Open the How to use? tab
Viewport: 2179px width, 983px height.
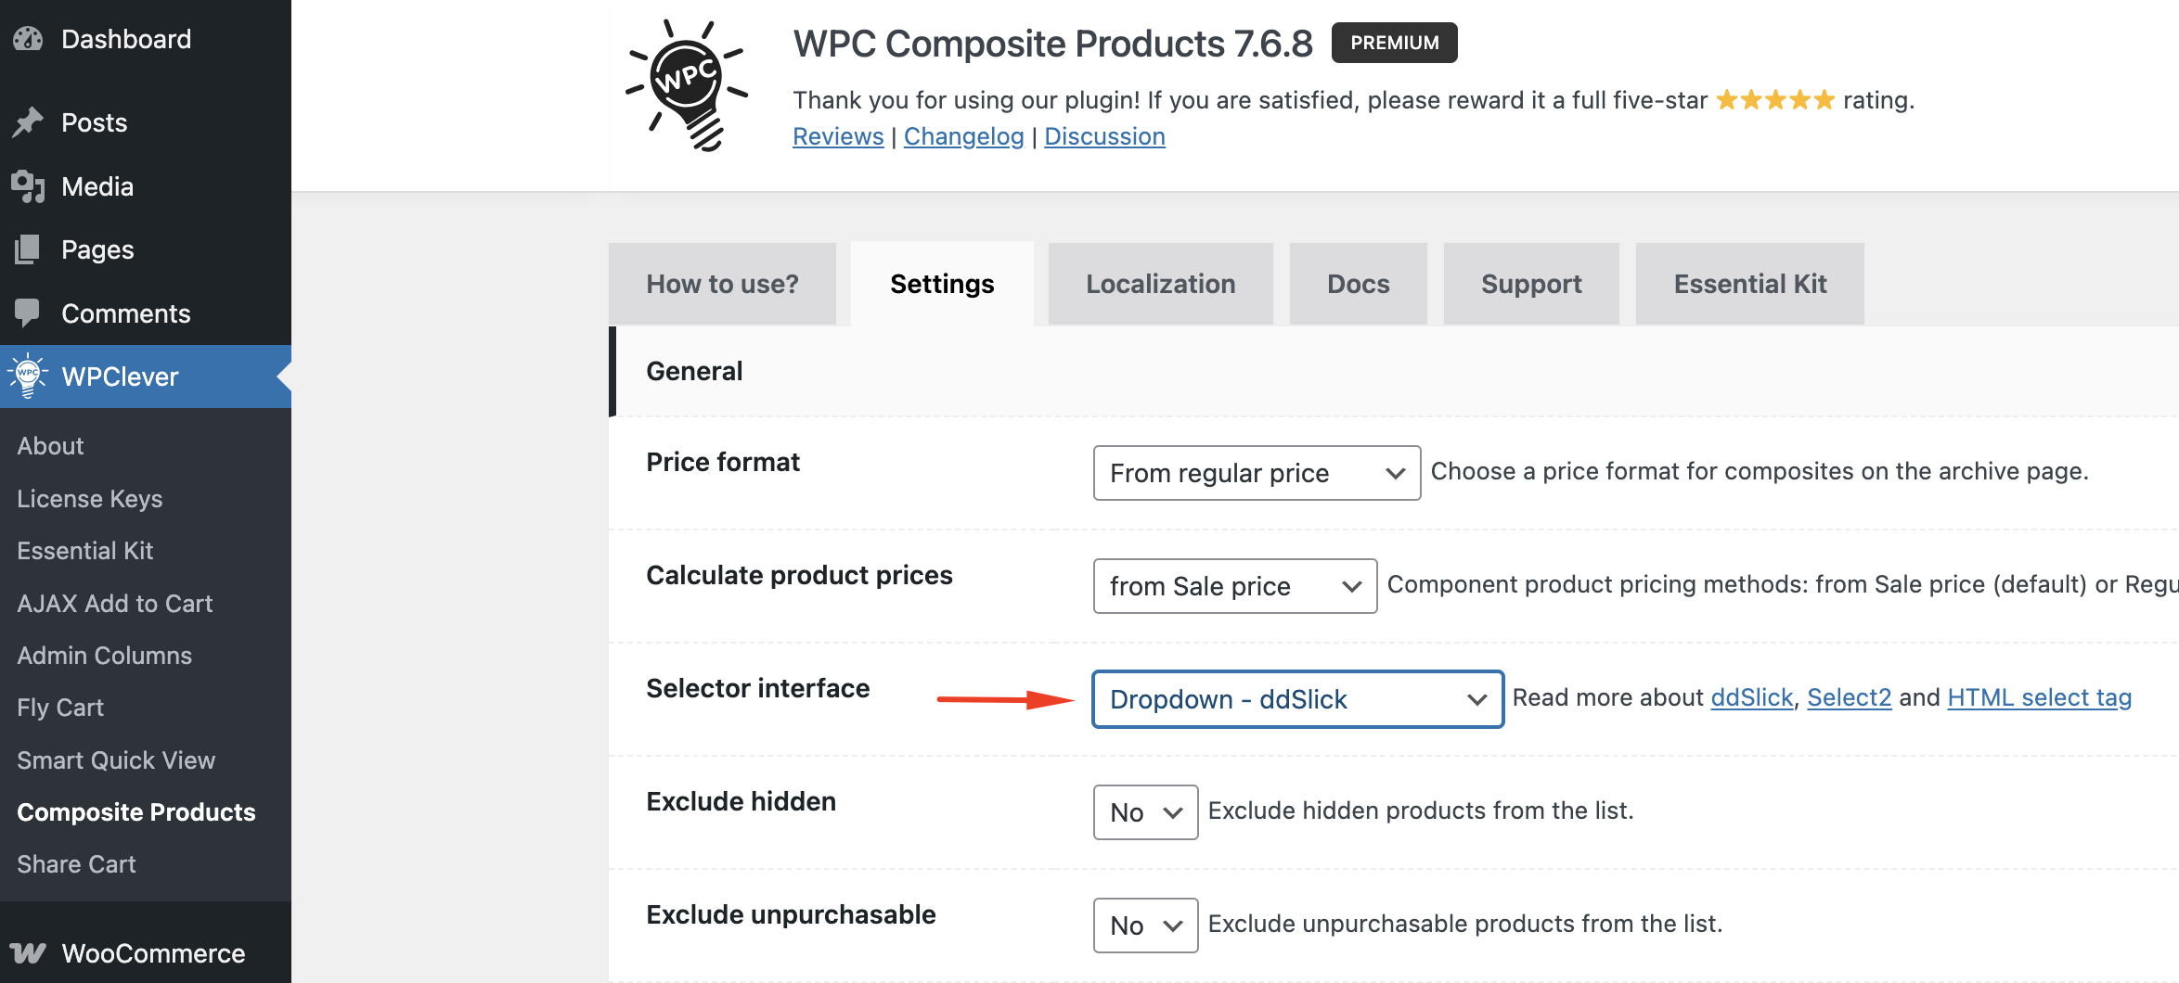pyautogui.click(x=722, y=284)
